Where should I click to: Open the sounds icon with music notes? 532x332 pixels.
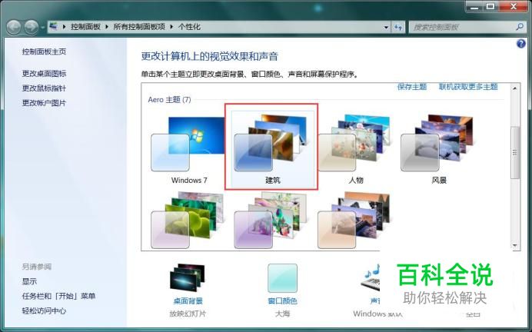point(371,278)
